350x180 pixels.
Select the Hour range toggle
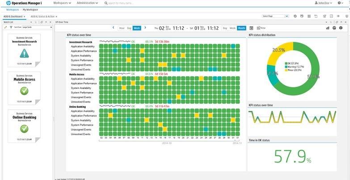point(122,28)
